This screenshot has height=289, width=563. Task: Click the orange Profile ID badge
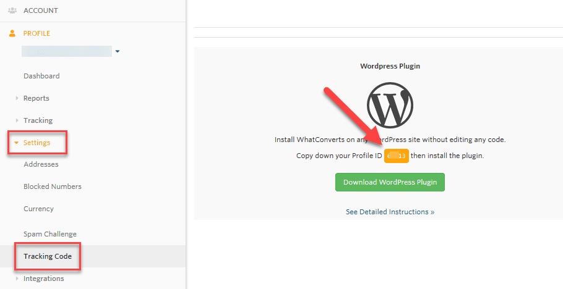pyautogui.click(x=397, y=156)
